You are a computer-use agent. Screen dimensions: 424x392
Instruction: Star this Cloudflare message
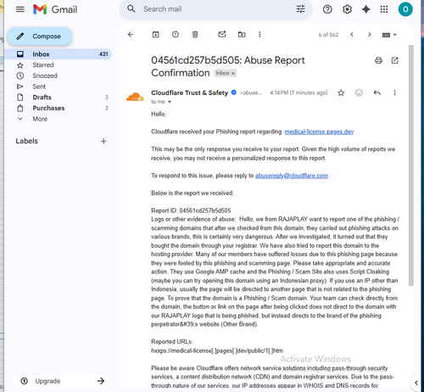point(341,92)
